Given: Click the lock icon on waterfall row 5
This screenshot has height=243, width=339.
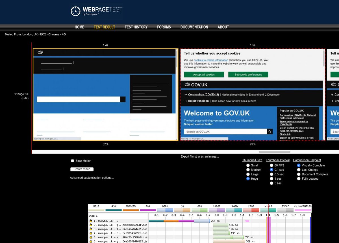Looking at the screenshot, I should tap(91, 237).
